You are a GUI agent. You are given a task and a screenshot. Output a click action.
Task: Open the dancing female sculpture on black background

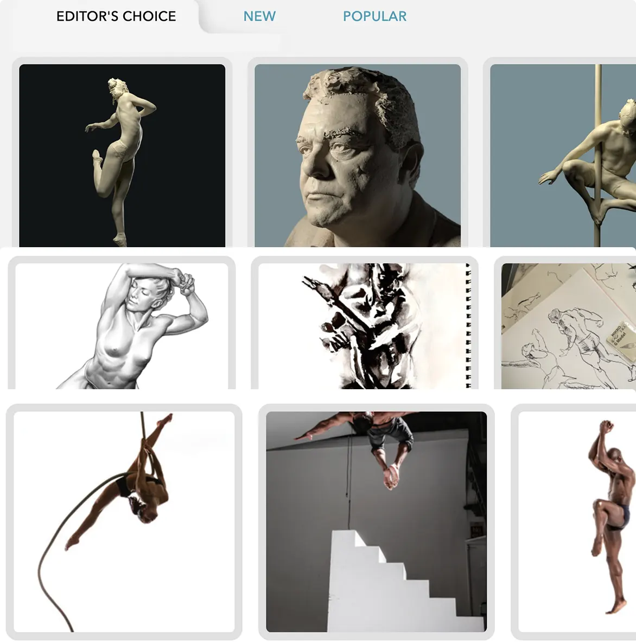122,155
